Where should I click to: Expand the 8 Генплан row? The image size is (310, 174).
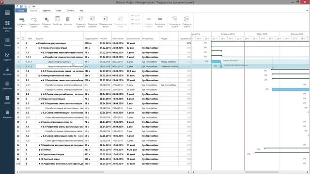[x=39, y=150]
